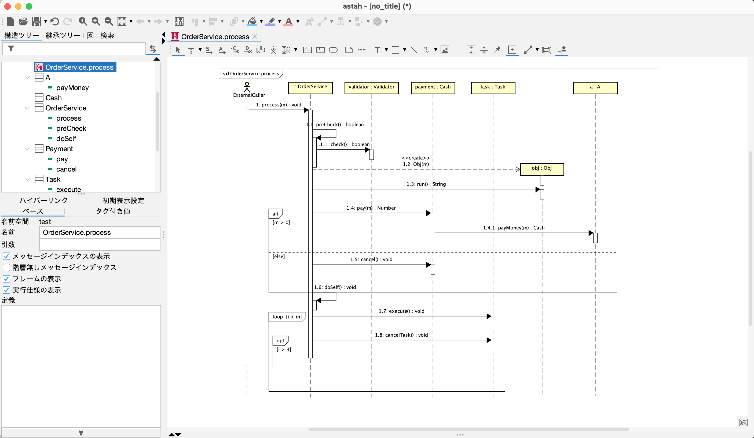Image resolution: width=754 pixels, height=438 pixels.
Task: Select the synchronous Message tool
Action: (x=209, y=50)
